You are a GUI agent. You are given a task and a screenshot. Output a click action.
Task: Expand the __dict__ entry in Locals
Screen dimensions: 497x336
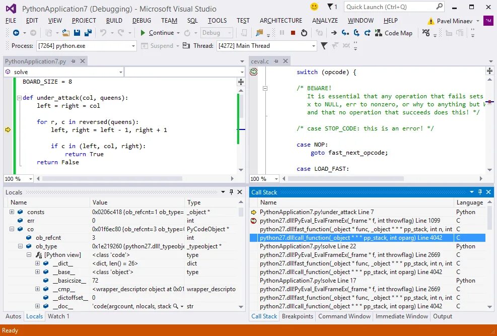(37, 263)
